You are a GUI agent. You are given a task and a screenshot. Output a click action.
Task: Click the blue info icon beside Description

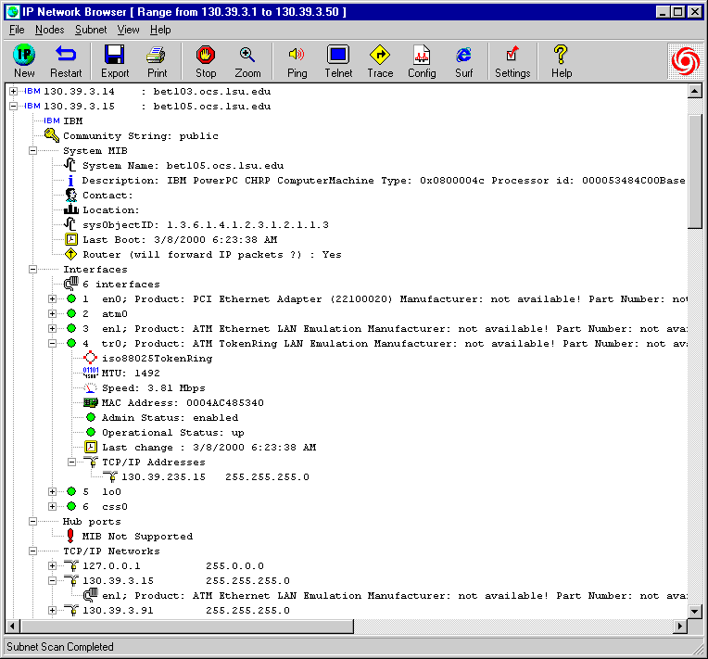70,180
